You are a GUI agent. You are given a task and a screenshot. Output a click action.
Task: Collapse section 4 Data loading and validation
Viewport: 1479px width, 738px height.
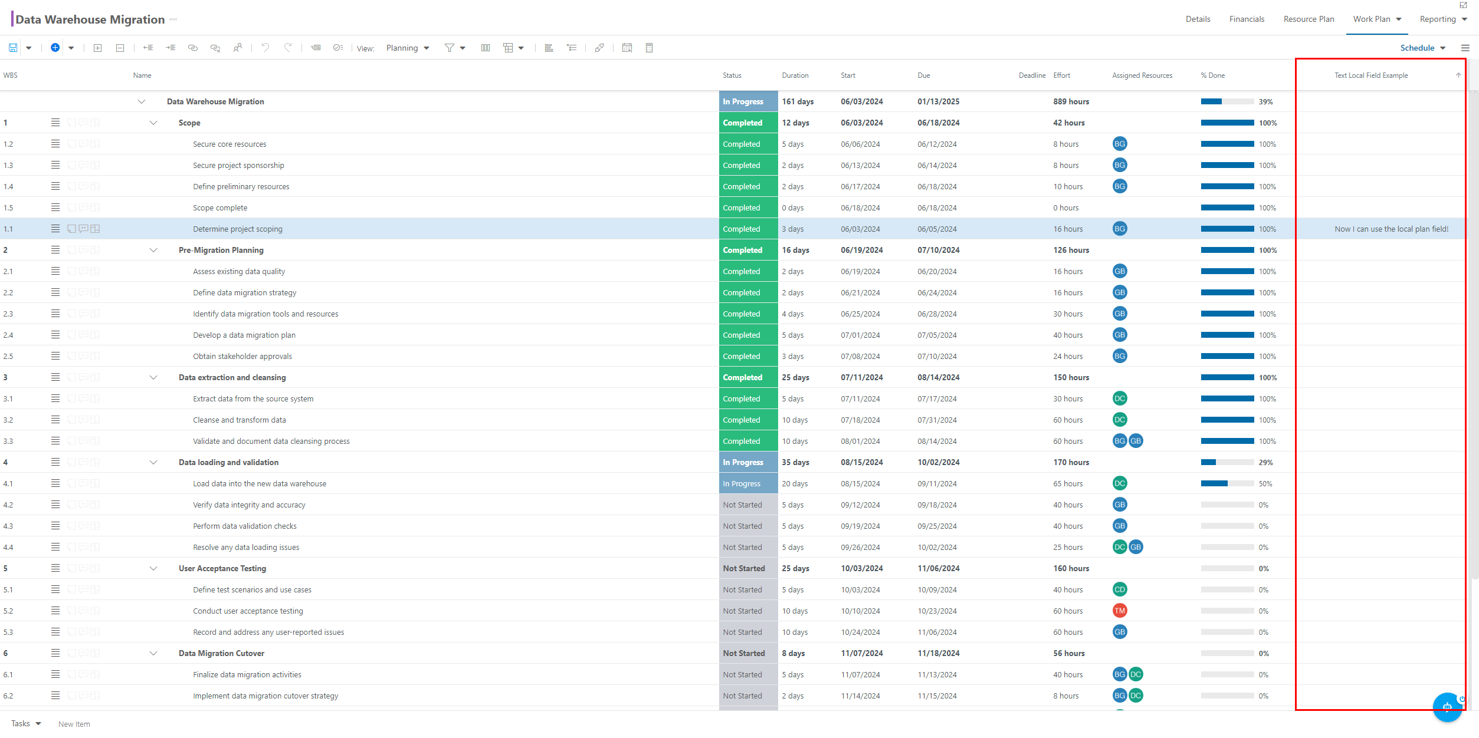pyautogui.click(x=150, y=462)
